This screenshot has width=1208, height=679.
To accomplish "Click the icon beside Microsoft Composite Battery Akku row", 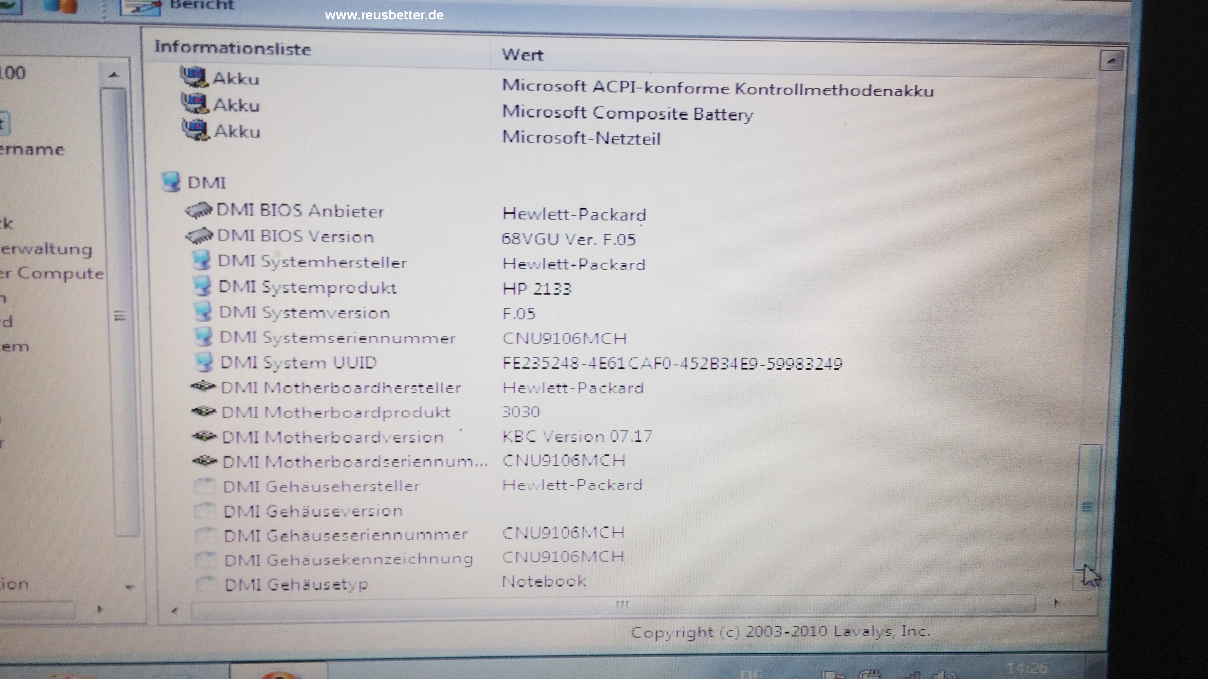I will (x=195, y=103).
